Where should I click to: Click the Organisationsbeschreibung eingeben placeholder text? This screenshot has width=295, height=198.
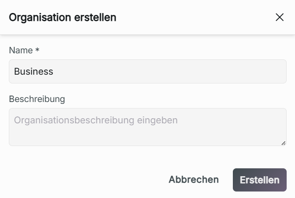tap(96, 120)
